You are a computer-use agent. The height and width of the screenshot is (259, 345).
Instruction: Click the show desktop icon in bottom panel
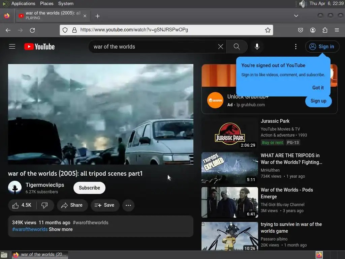(4, 255)
